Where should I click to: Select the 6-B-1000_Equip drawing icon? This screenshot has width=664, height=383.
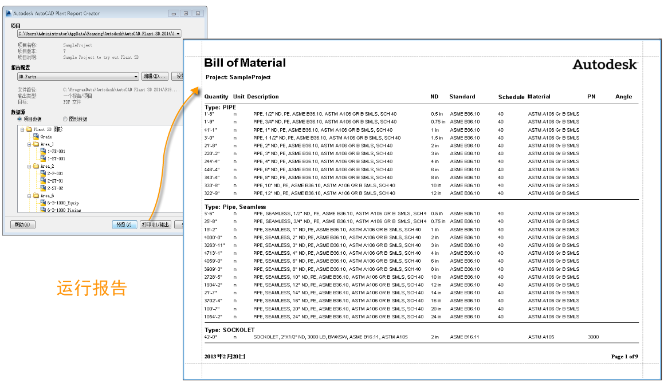(43, 203)
